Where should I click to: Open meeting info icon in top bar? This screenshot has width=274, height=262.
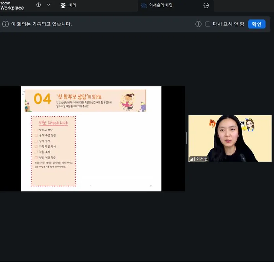[38, 5]
